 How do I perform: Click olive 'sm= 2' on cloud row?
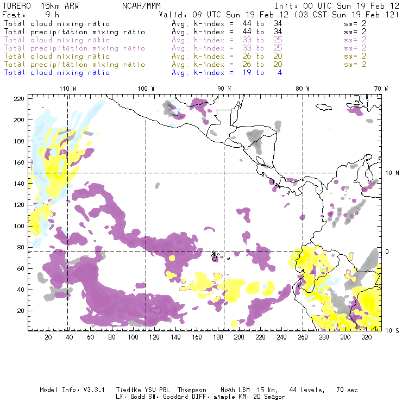tap(355, 56)
